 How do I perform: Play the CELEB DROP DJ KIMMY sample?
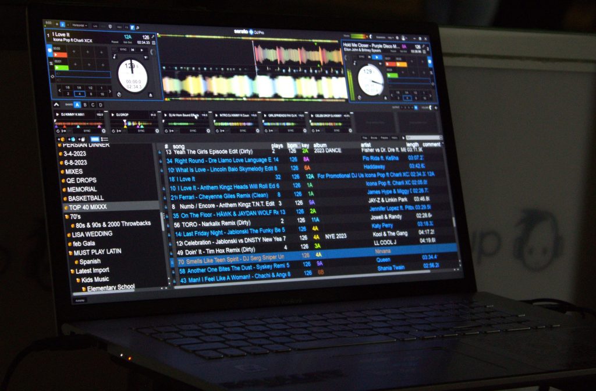(312, 115)
